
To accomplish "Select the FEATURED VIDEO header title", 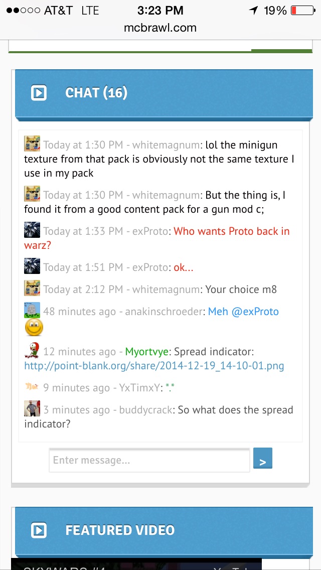I will tap(120, 530).
